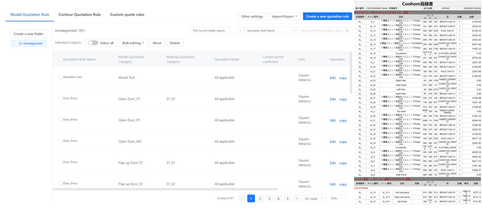Switch to Model Quotation Rule tab
This screenshot has height=213, width=482.
click(x=30, y=15)
